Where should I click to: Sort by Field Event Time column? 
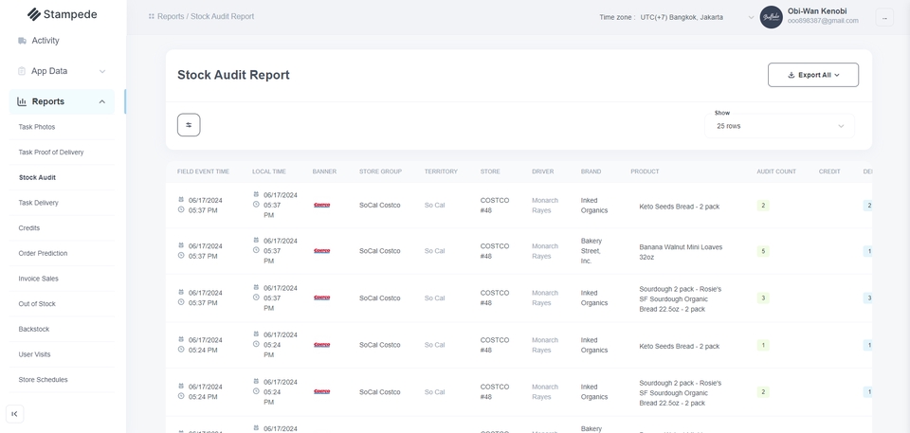click(203, 171)
